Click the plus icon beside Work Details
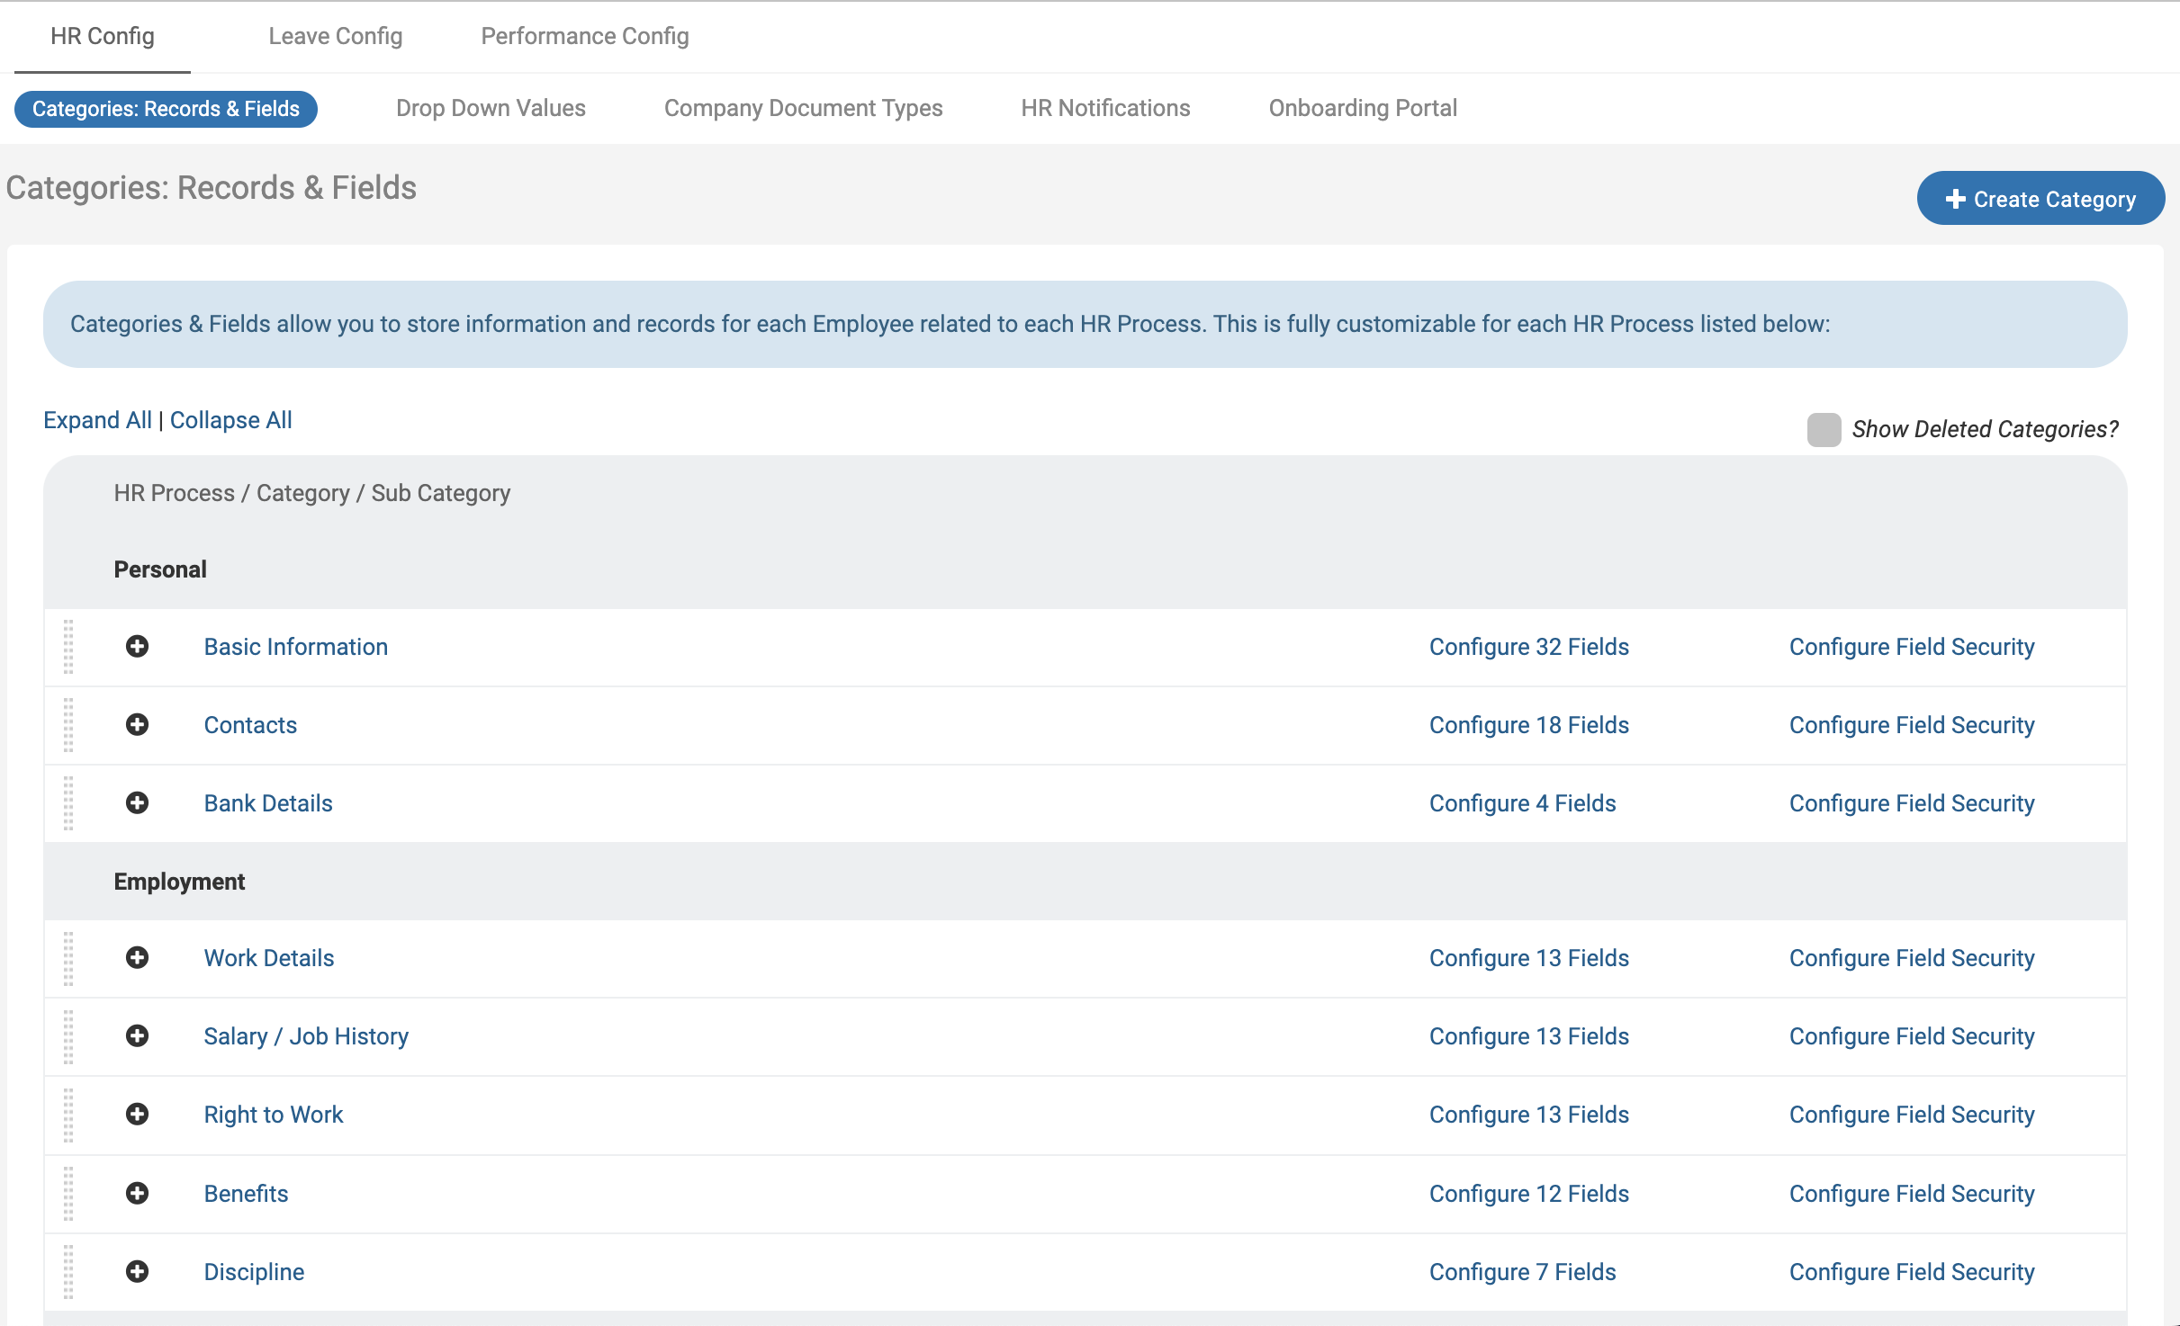This screenshot has height=1326, width=2180. (137, 957)
